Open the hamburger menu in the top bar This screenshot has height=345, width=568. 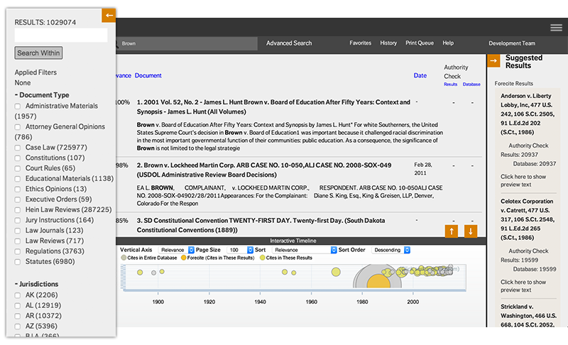tap(556, 28)
